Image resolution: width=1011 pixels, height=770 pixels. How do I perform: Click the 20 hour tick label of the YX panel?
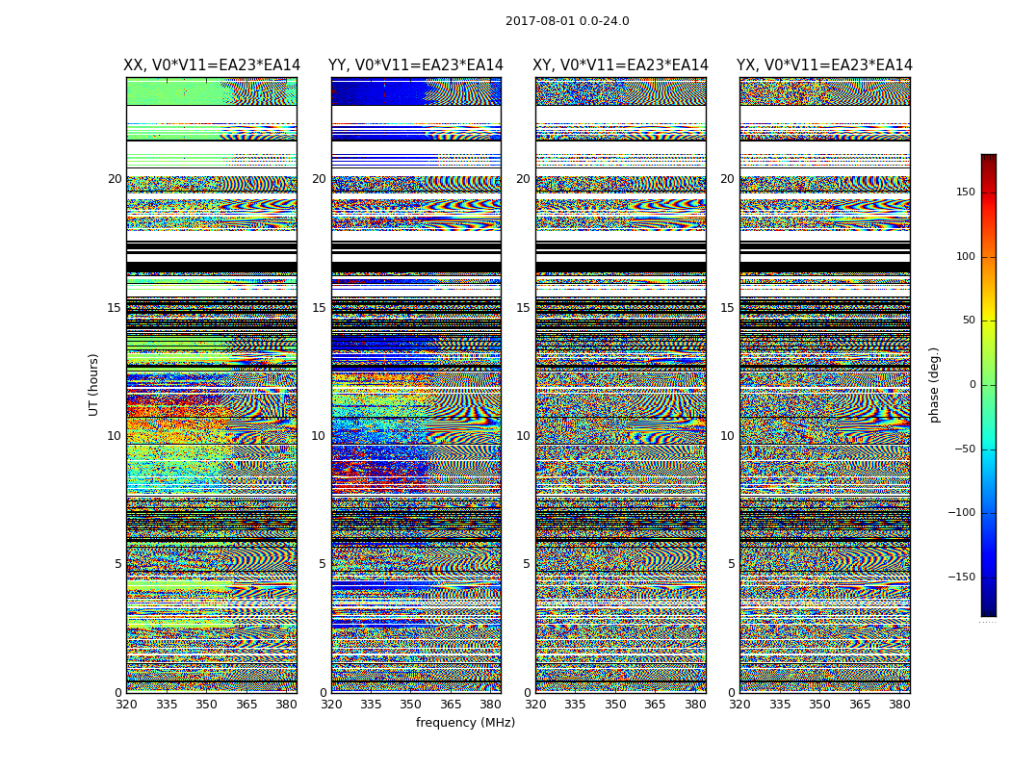[727, 179]
